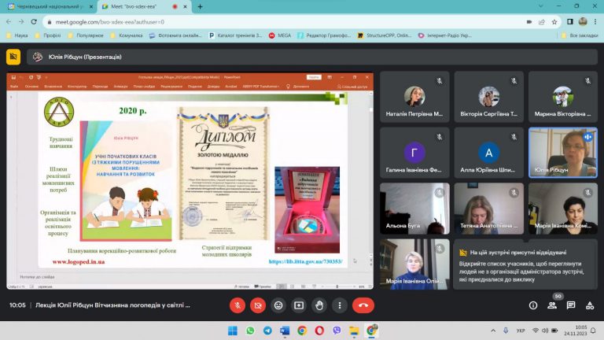Select Вікторія Сергіївна participant tile
Image resolution: width=604 pixels, height=340 pixels.
coord(489,97)
